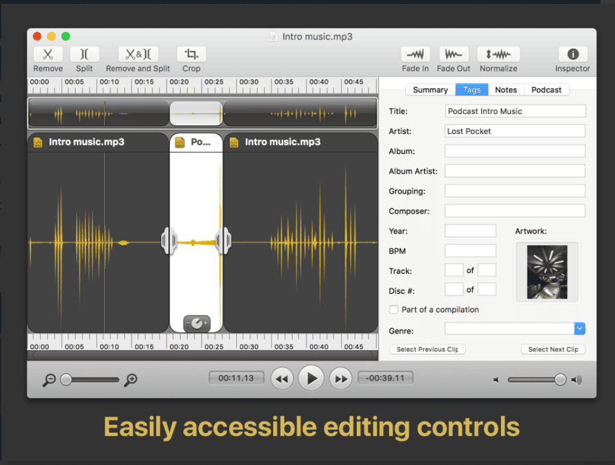The height and width of the screenshot is (465, 615).
Task: Click the Album input field
Action: coord(515,151)
